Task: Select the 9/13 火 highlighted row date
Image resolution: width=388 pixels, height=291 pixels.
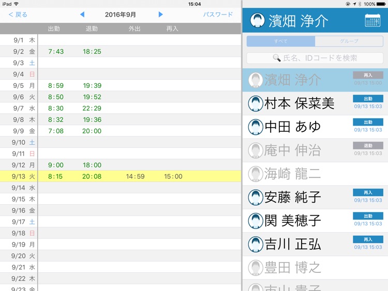Action: click(x=23, y=177)
